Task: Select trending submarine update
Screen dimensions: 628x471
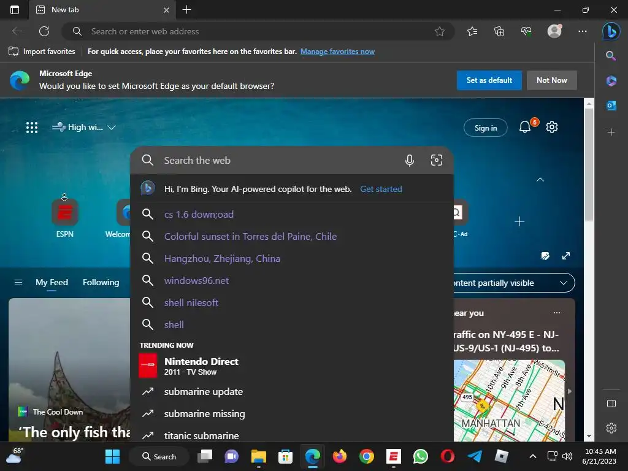Action: [x=291, y=391]
